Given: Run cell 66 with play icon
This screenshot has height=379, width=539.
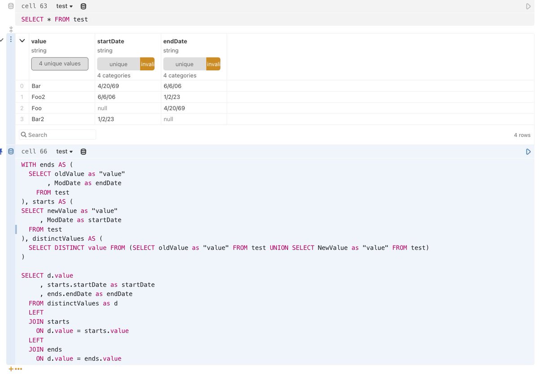Looking at the screenshot, I should 528,152.
